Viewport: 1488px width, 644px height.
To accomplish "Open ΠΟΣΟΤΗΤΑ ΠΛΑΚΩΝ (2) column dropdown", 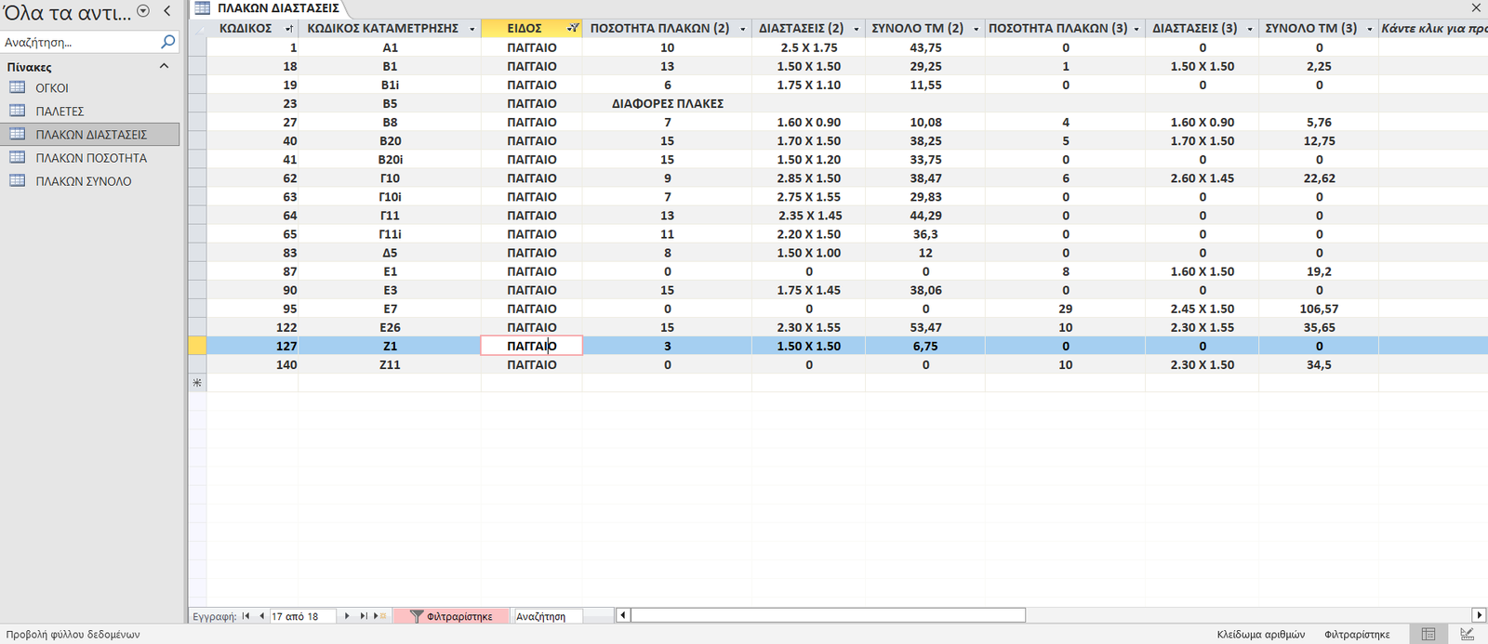I will [x=742, y=29].
